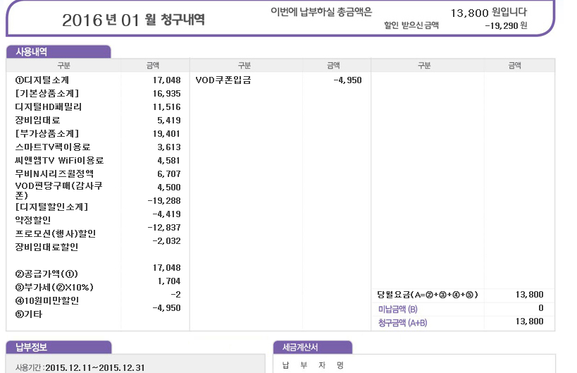The height and width of the screenshot is (373, 577).
Task: Click the 2016년 01월 청구내역 title
Action: coord(133,19)
